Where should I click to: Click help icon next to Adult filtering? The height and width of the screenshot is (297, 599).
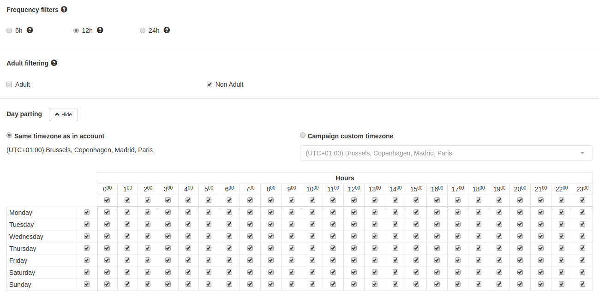click(54, 63)
